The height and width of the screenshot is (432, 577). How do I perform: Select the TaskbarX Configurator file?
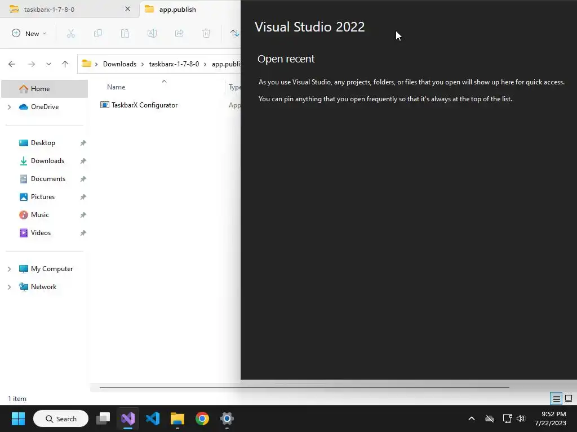coord(144,105)
